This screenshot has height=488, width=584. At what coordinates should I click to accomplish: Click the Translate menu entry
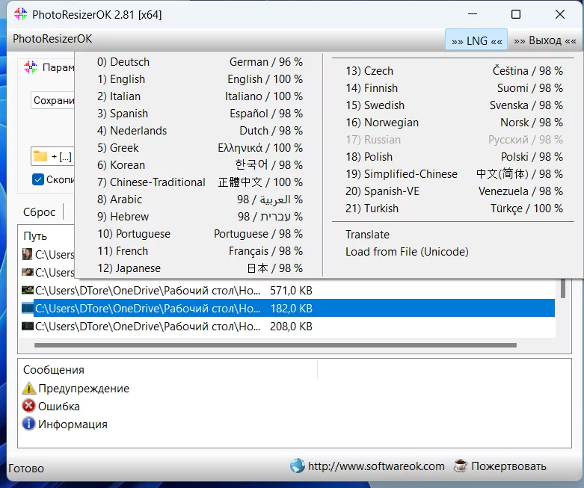pos(454,235)
